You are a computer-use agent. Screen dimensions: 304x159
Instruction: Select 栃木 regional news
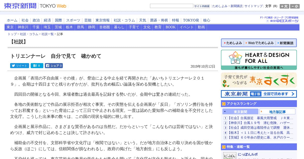pyautogui.click(x=69, y=27)
